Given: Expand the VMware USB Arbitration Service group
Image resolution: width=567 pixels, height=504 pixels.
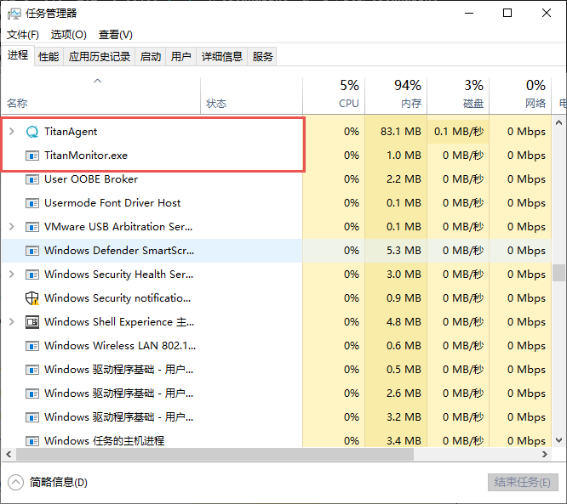Looking at the screenshot, I should pyautogui.click(x=12, y=227).
